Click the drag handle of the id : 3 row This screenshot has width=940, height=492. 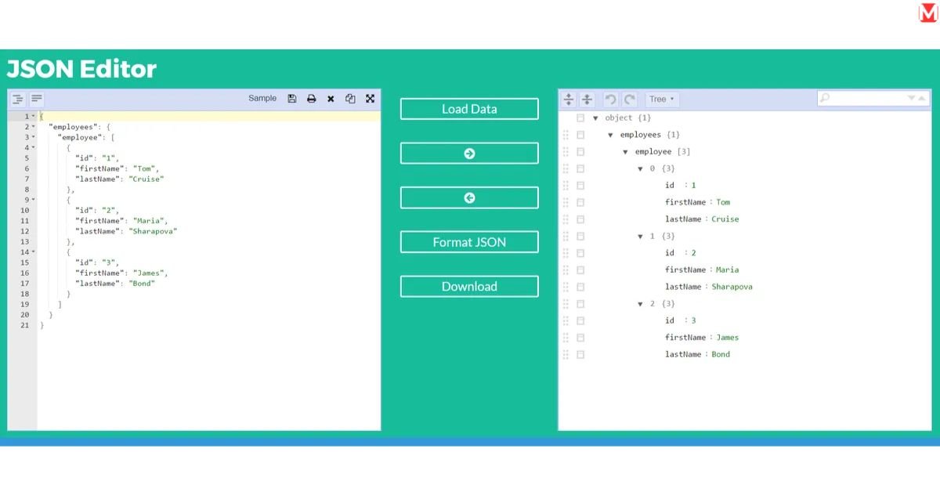pos(566,320)
